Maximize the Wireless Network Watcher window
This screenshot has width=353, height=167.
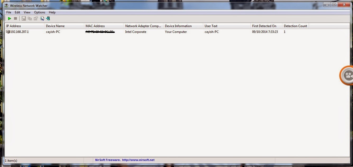334,4
